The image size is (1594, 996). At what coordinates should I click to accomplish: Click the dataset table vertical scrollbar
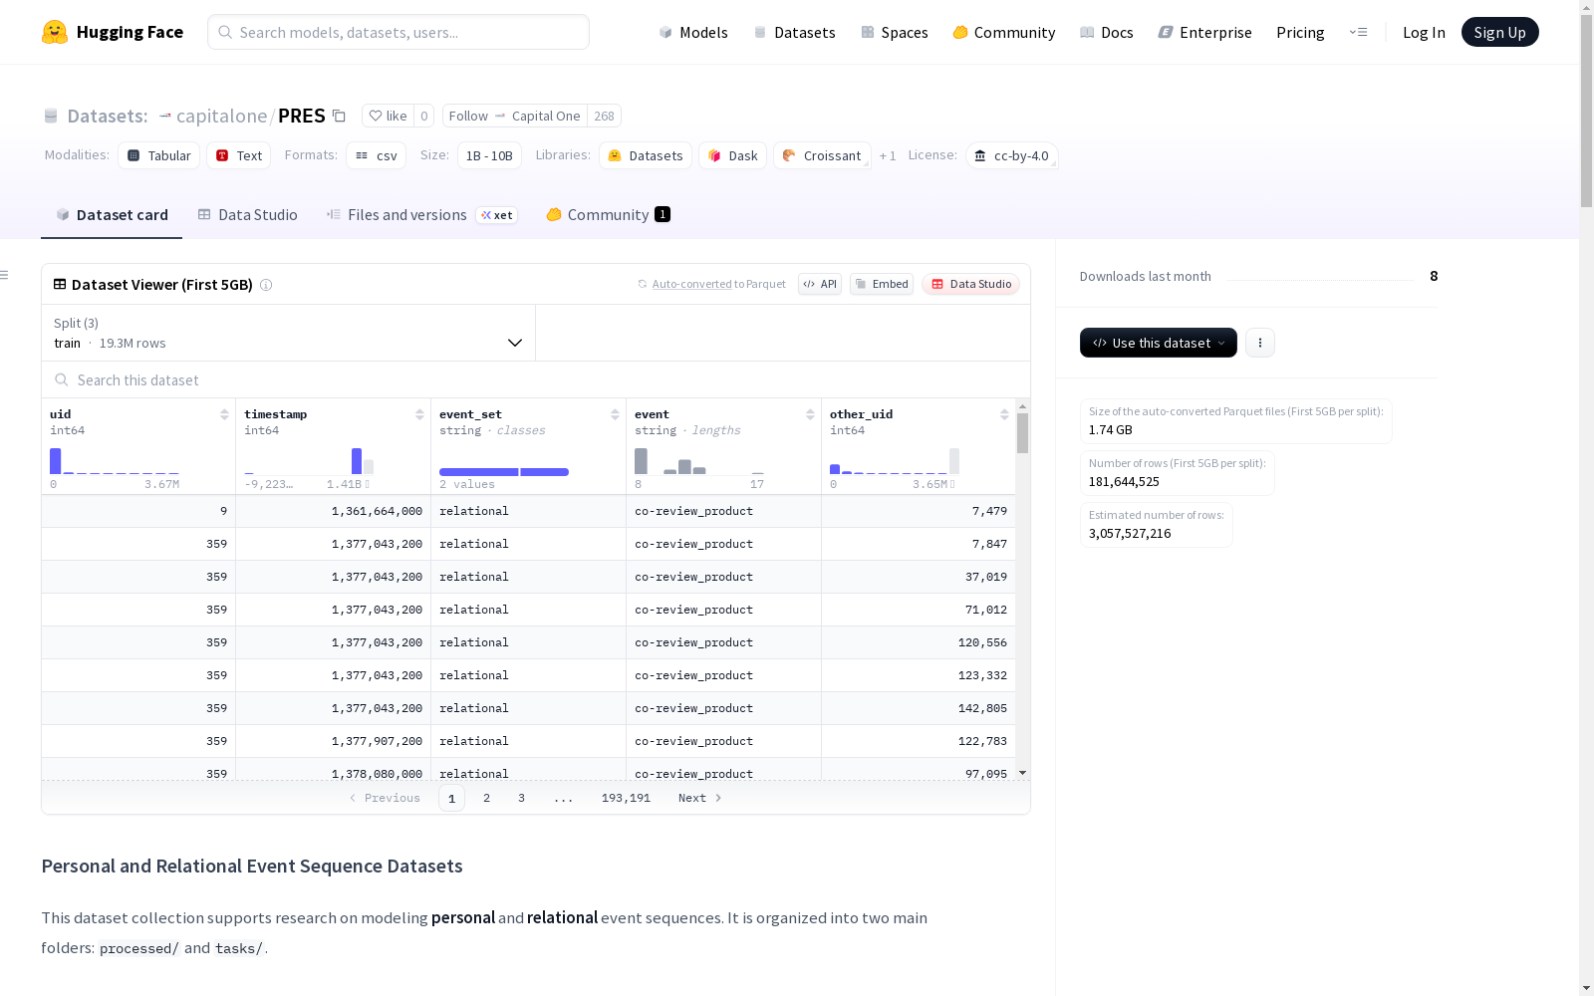pyautogui.click(x=1022, y=433)
